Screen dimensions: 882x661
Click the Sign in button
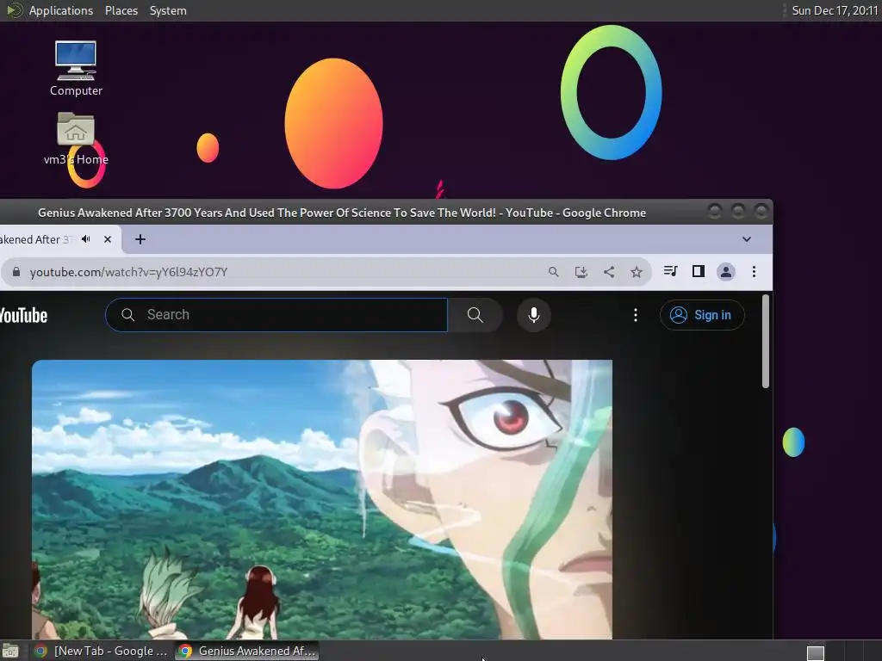coord(701,315)
